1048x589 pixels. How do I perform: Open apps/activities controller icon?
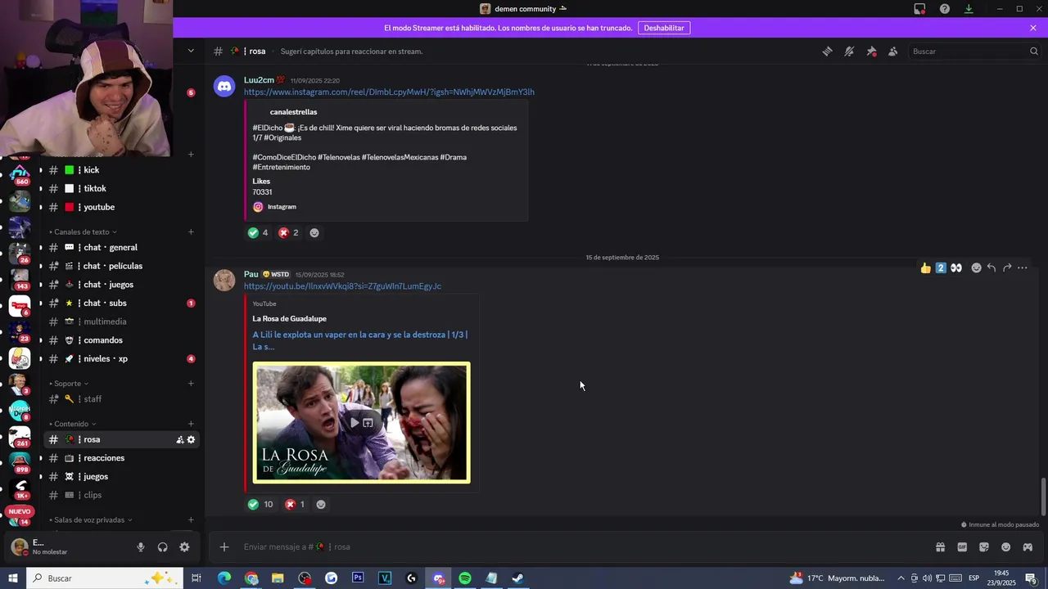[x=1028, y=547]
